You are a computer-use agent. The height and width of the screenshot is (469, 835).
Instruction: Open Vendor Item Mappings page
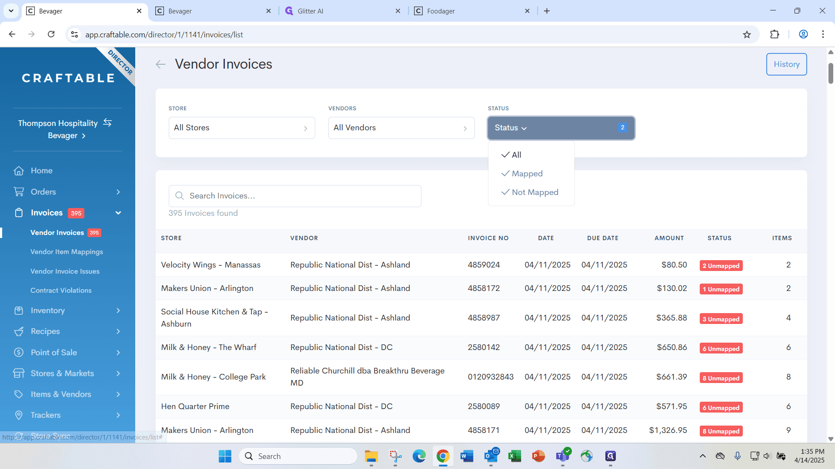tap(67, 252)
